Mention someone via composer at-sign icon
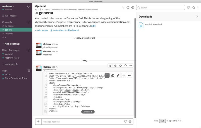 pyautogui.click(x=125, y=121)
